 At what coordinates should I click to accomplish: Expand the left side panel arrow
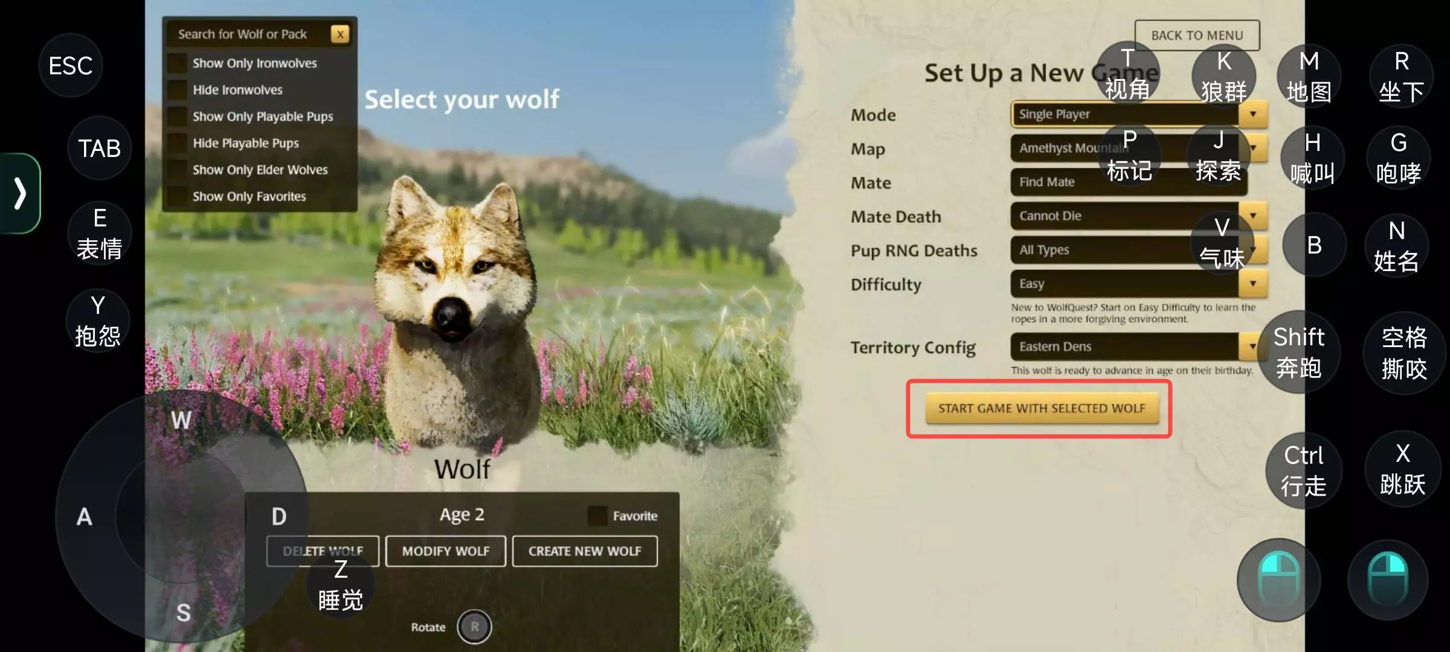[x=20, y=193]
